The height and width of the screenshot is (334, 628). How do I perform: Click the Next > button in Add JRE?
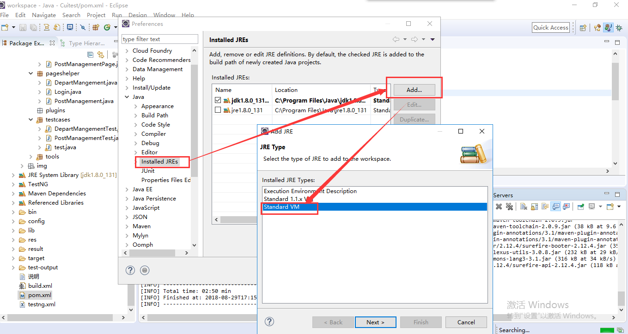[375, 322]
